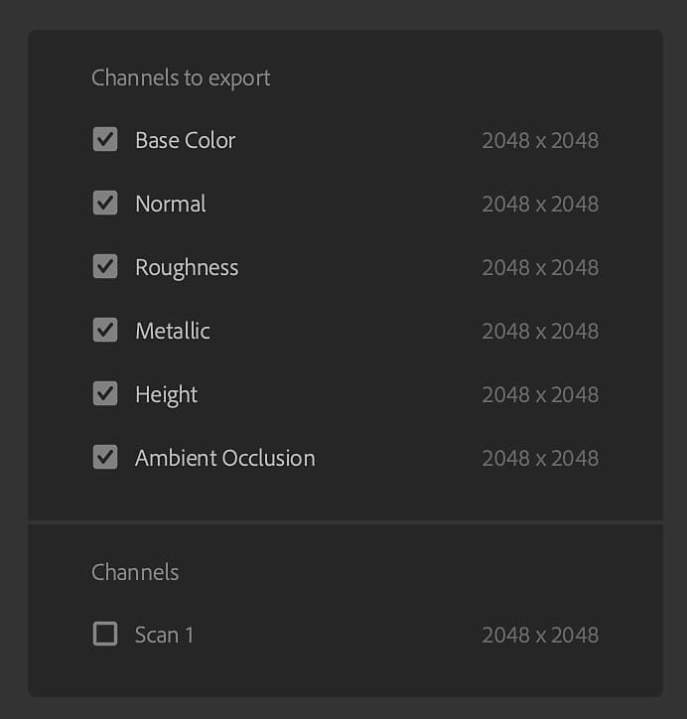The height and width of the screenshot is (719, 687).
Task: Uncheck the Metallic channel checkbox
Action: point(105,331)
